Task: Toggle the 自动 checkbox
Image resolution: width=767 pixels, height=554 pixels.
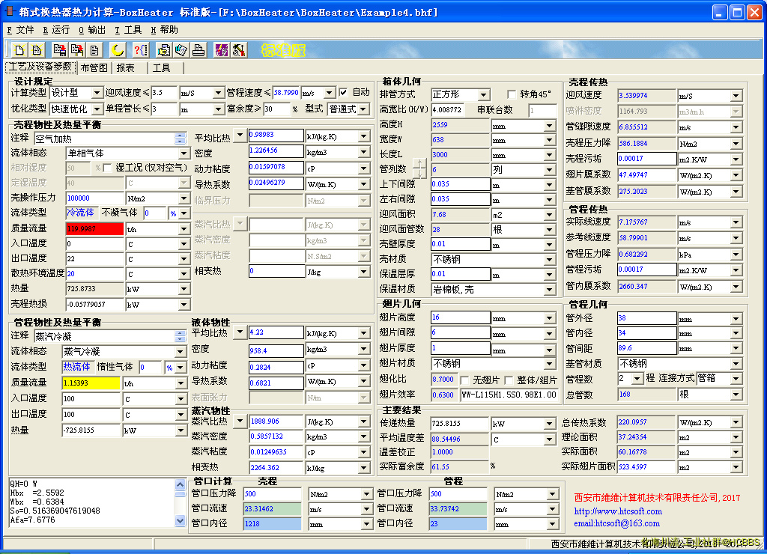Action: [x=344, y=92]
